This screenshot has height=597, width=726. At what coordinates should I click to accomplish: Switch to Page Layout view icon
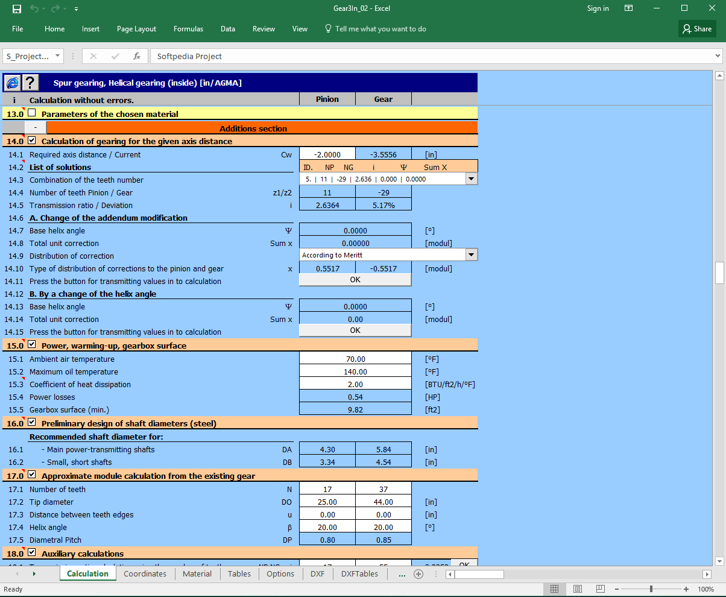[578, 589]
